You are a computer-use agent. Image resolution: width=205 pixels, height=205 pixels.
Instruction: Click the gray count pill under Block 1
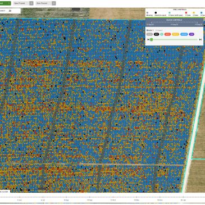click(149, 34)
